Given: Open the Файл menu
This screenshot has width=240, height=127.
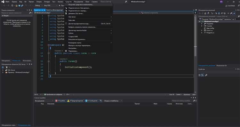Looking at the screenshot, I should pos(7,2).
